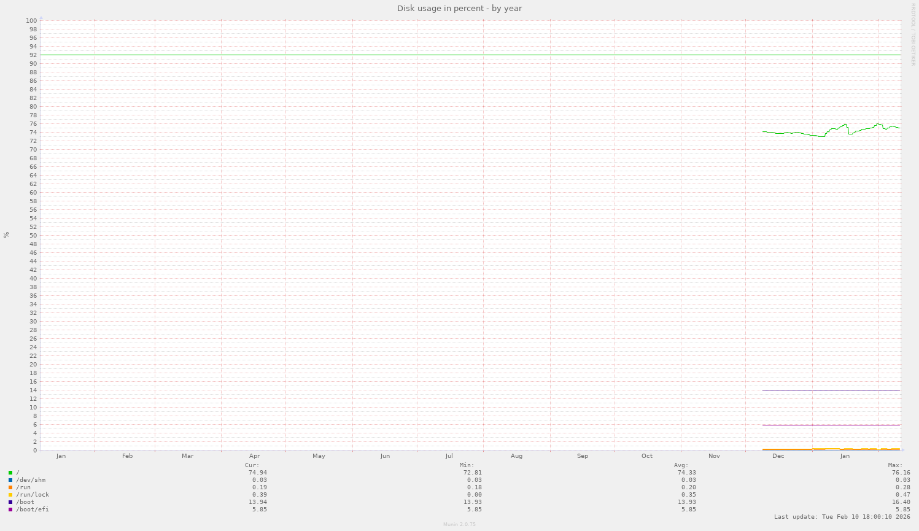Click the yellow "/run/lock" legend swatch

click(x=10, y=494)
